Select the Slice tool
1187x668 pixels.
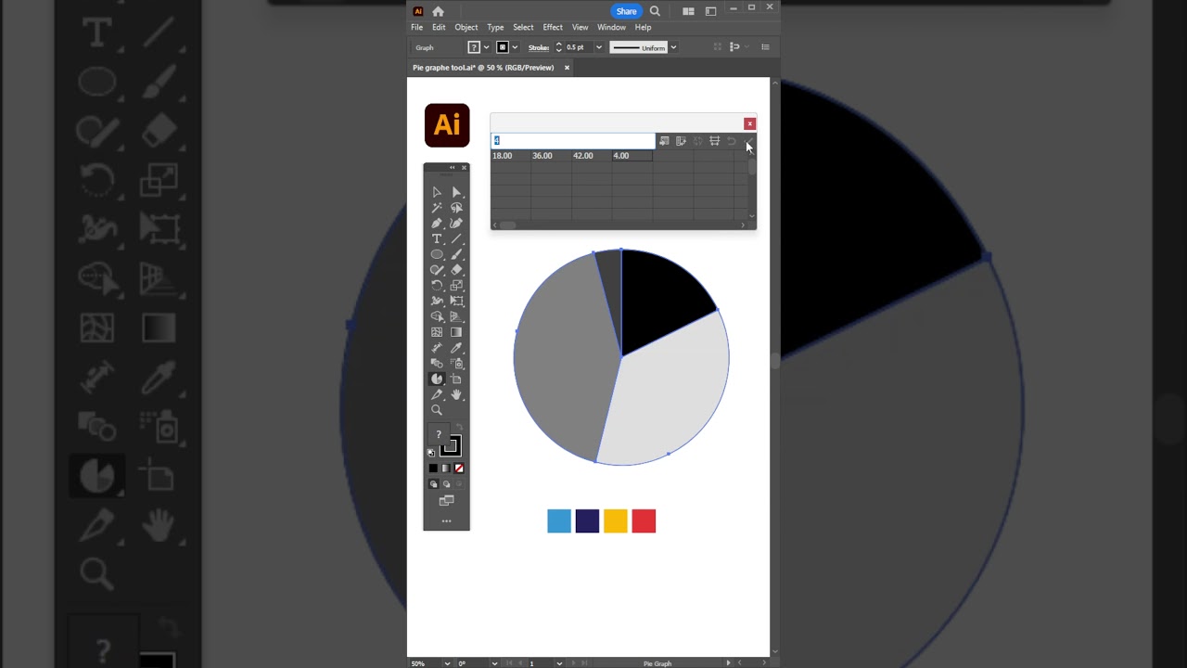coord(437,394)
